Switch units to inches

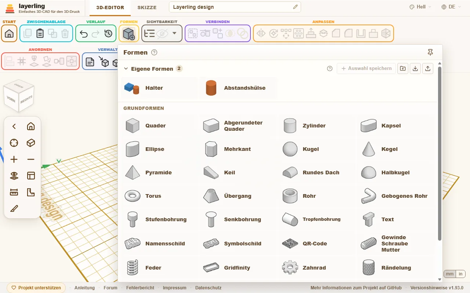coord(460,274)
